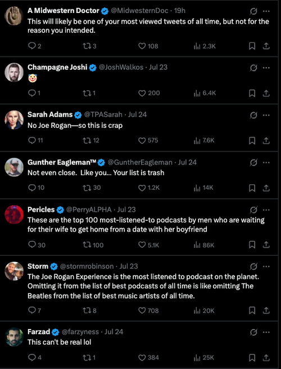281x369 pixels.
Task: View analytics on Farzad's tweet
Action: coord(204,358)
